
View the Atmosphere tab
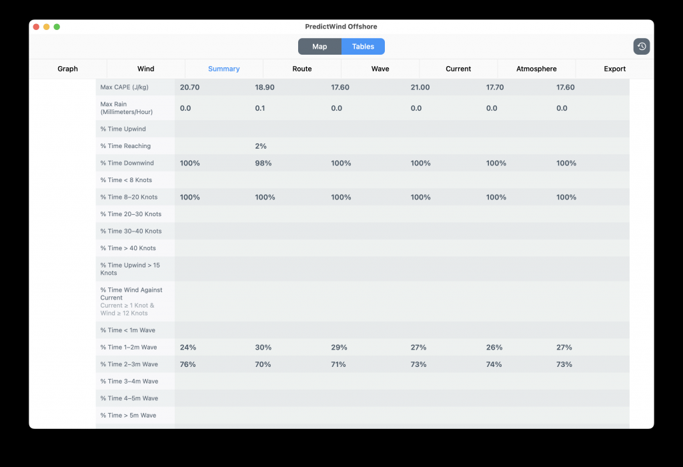pos(536,69)
